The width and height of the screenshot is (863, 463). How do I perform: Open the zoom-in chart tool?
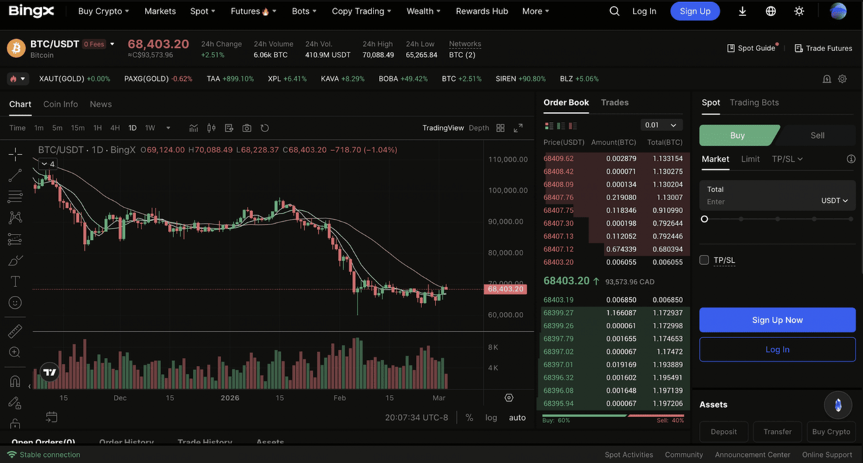coord(15,352)
